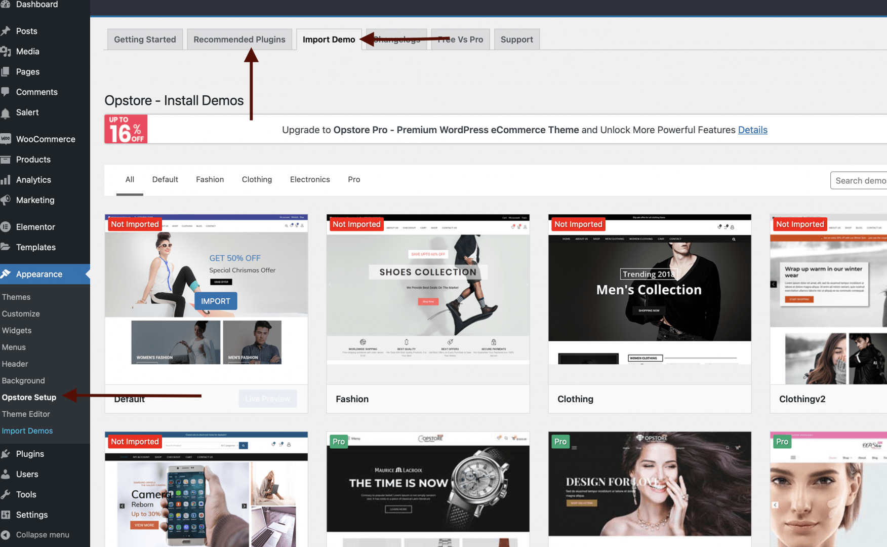Click the Live Preview button on Default demo
The image size is (887, 547).
tap(268, 399)
